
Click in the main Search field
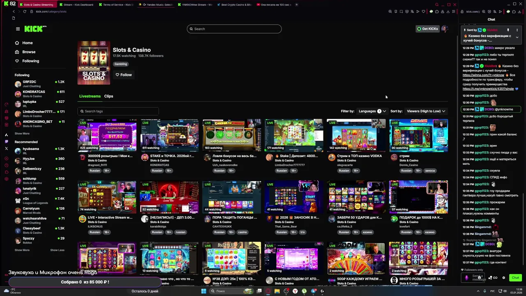pos(234,29)
